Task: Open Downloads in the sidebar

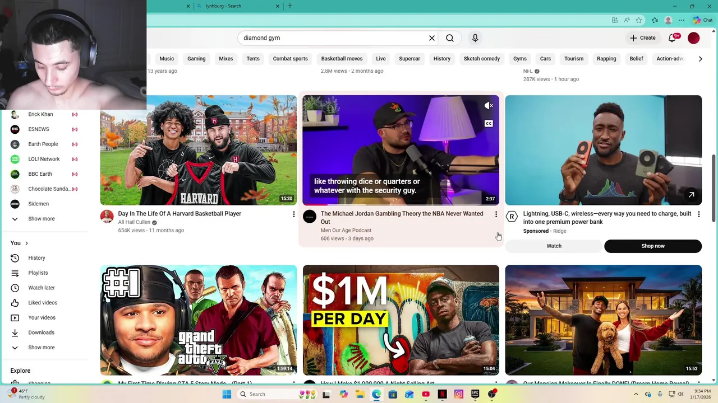Action: 45,332
